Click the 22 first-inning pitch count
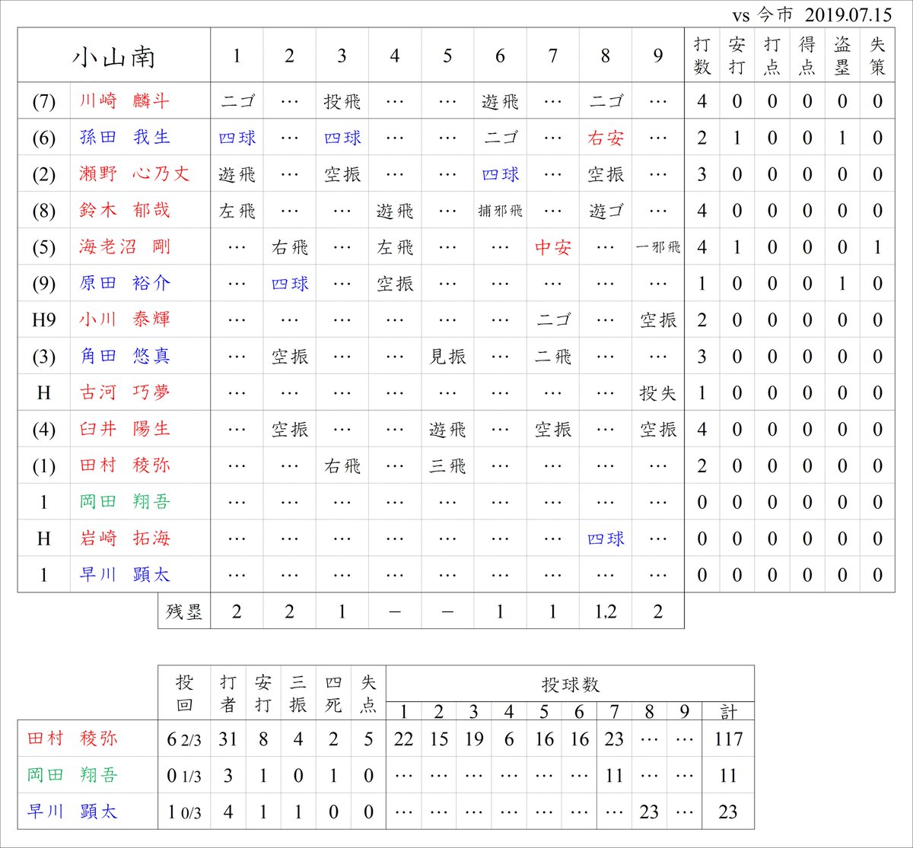Image resolution: width=913 pixels, height=848 pixels. point(403,739)
